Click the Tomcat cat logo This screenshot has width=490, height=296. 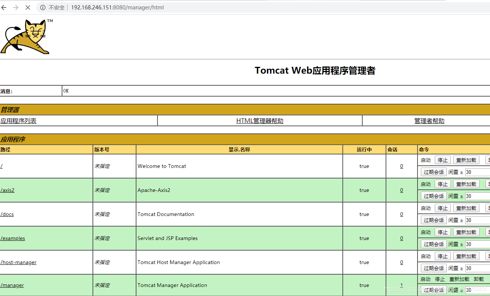pyautogui.click(x=25, y=37)
